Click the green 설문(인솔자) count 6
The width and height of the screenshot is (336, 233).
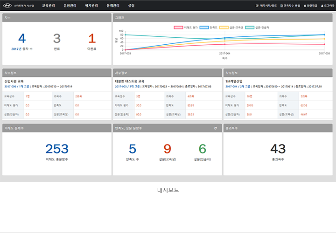[x=202, y=149]
